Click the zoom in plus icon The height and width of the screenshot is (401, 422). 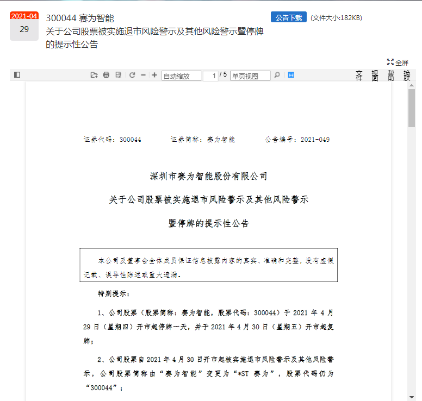click(x=154, y=75)
